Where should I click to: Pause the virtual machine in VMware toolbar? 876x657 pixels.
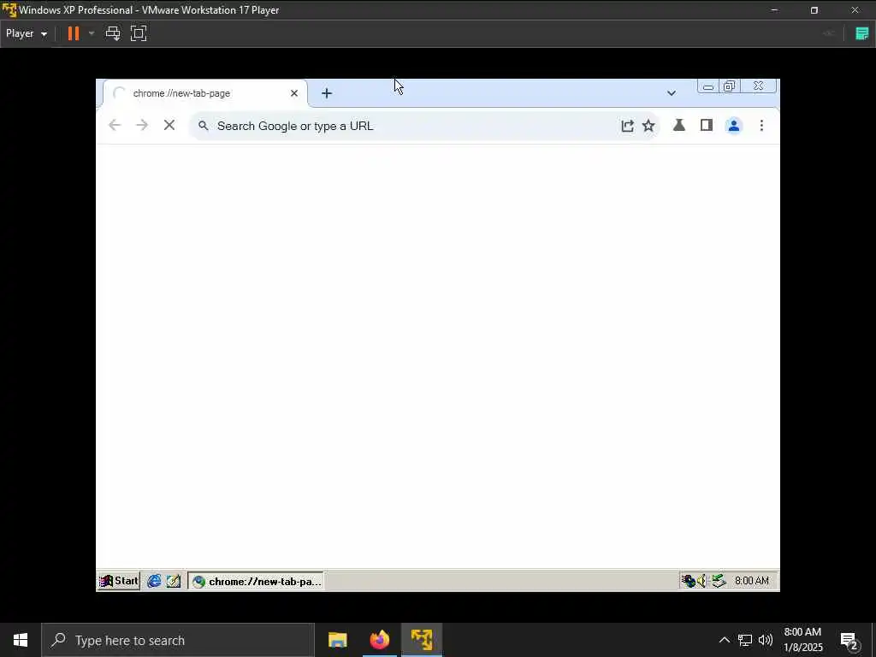click(x=74, y=33)
